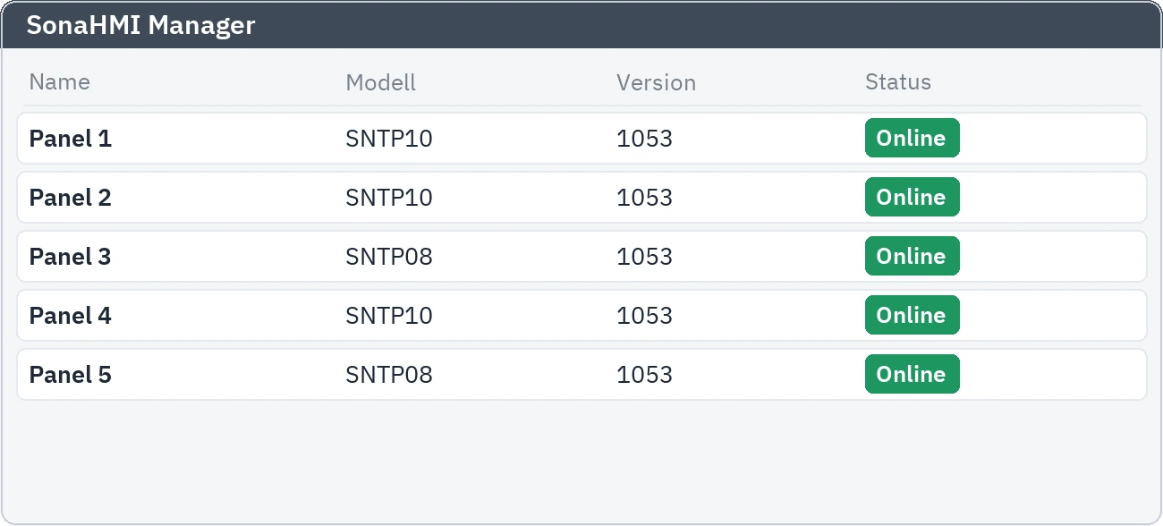Select the Panel 3 row

tap(581, 257)
